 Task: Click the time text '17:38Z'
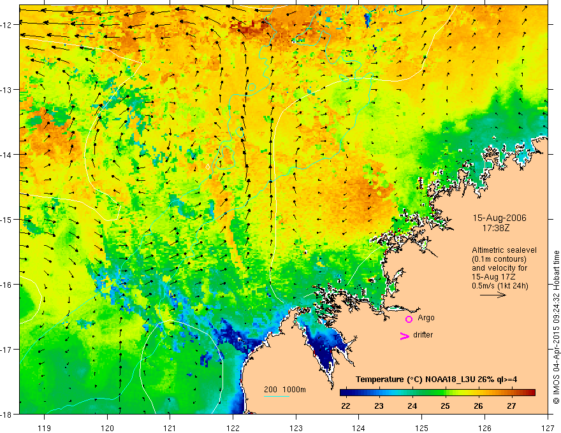tap(495, 227)
